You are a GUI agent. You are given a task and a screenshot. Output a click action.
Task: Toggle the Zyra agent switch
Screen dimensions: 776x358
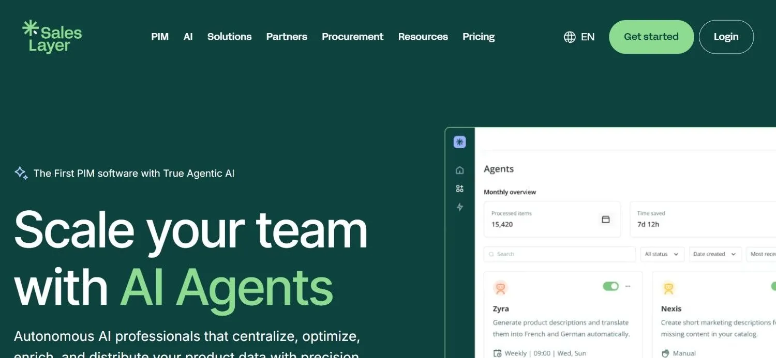pyautogui.click(x=611, y=286)
